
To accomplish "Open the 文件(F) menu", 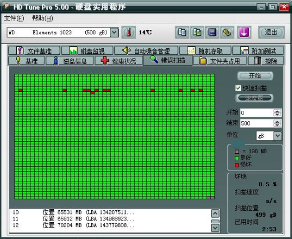I will click(14, 18).
